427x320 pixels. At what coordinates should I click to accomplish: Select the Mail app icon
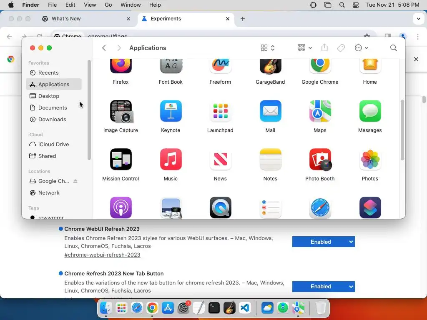(x=270, y=111)
